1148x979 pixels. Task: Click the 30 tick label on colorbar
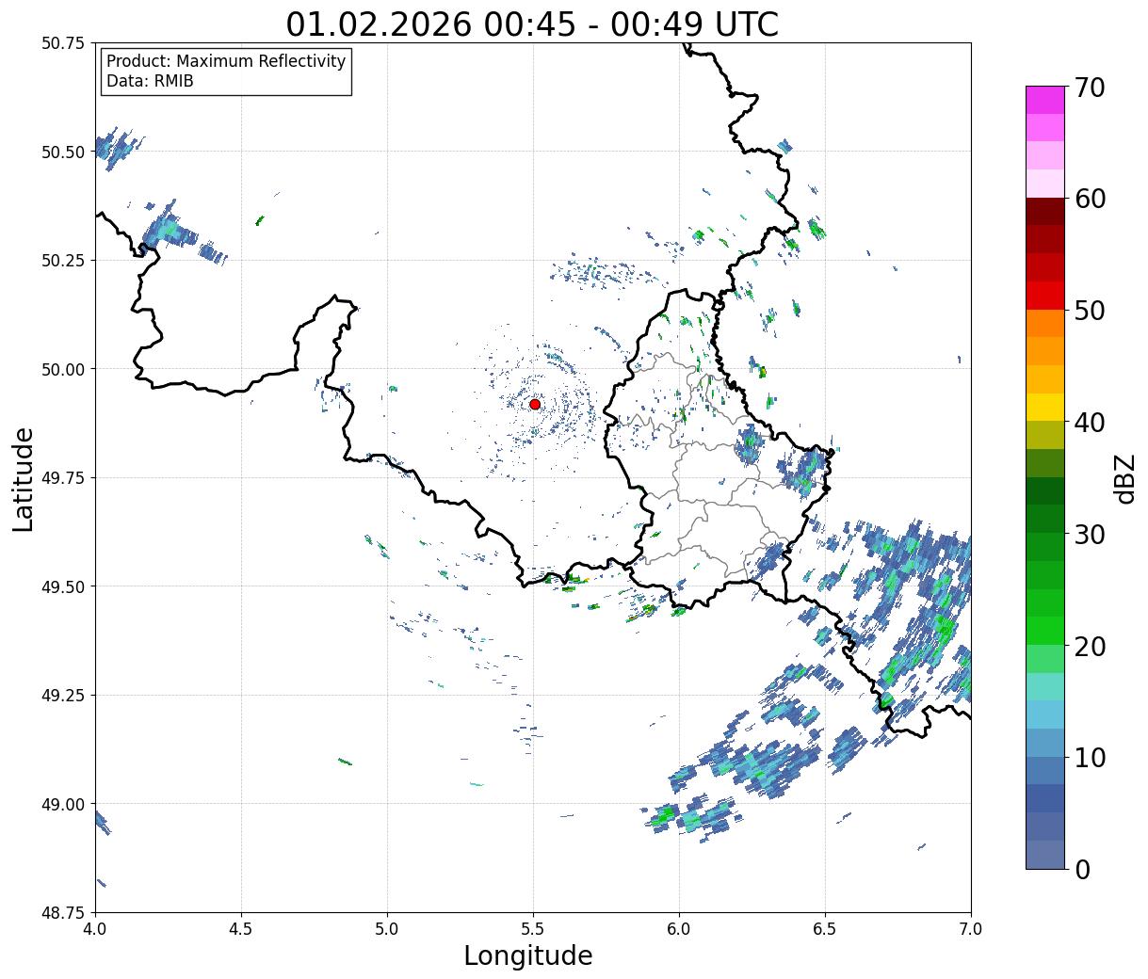(x=1090, y=534)
